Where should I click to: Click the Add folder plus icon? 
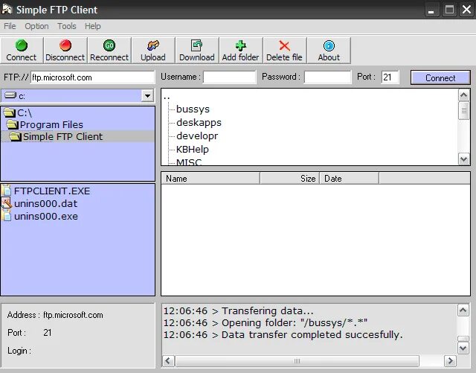[241, 45]
